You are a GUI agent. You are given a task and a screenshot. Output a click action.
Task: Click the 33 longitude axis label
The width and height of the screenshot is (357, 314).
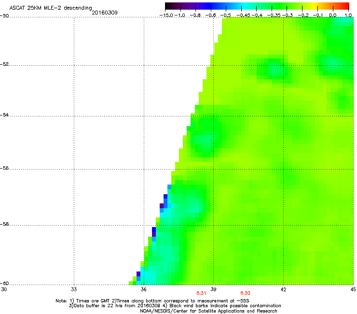pos(74,289)
